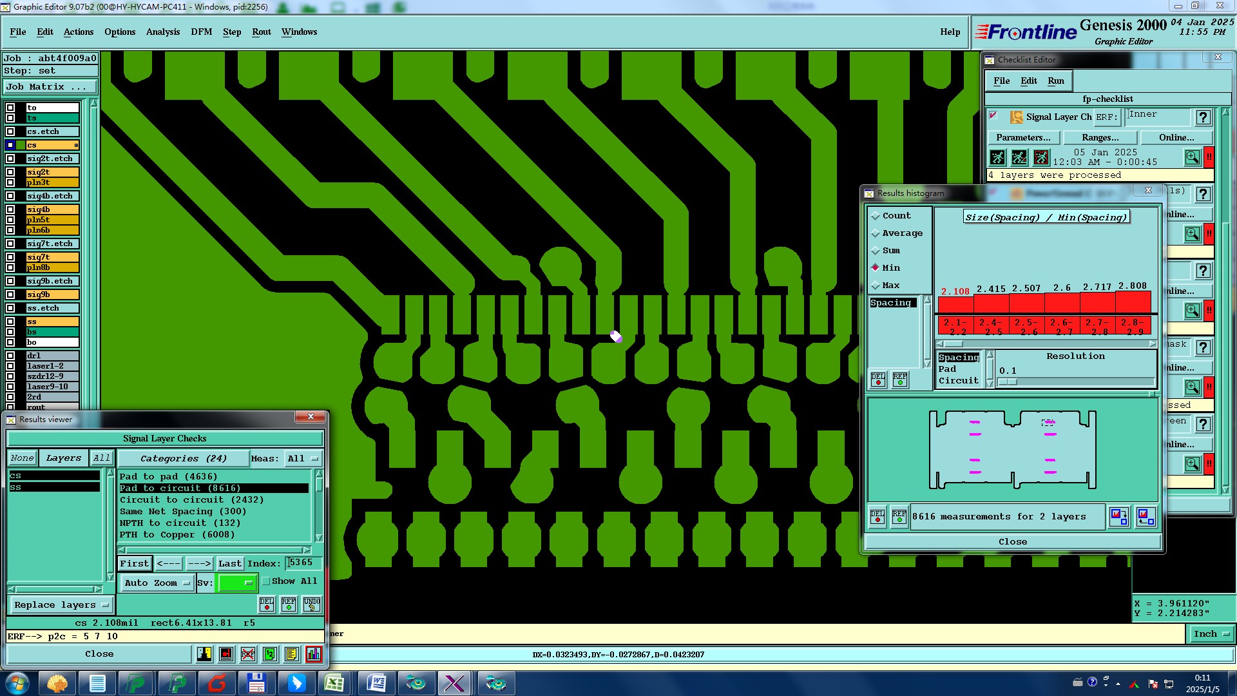Open the DFM menu

click(201, 32)
